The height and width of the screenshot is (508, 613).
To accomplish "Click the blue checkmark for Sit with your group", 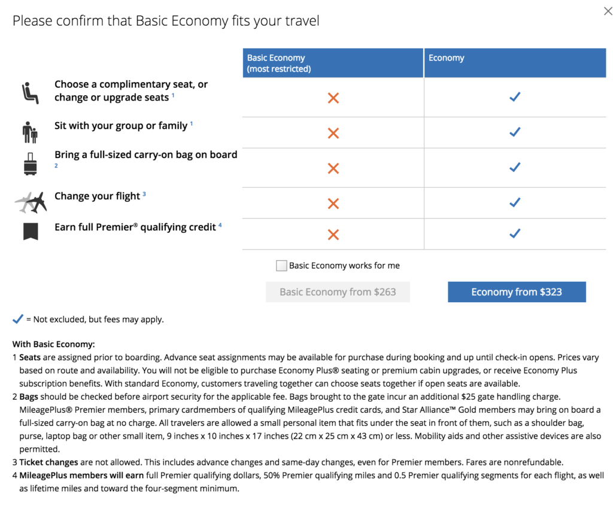I will point(514,132).
